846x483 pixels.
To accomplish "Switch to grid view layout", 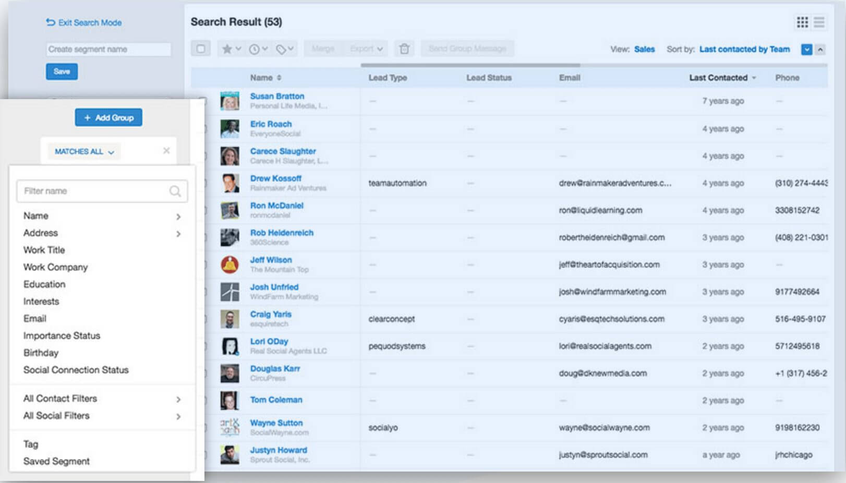I will (802, 22).
